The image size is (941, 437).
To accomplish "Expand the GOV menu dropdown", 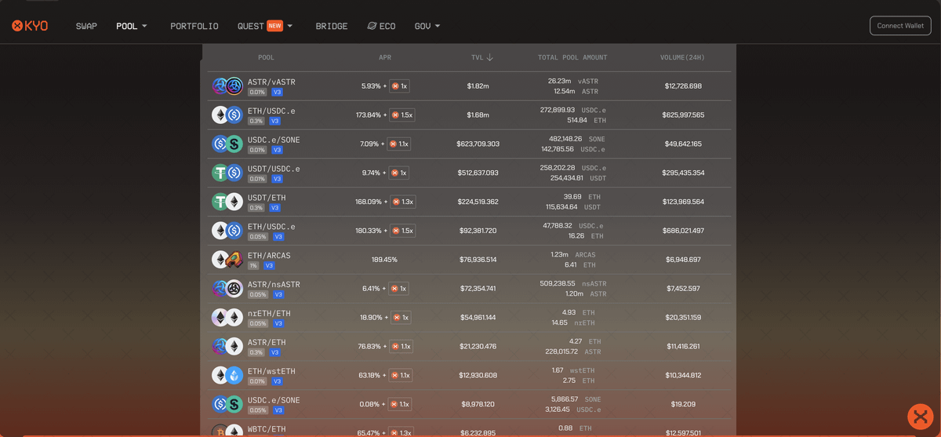I will pos(427,26).
